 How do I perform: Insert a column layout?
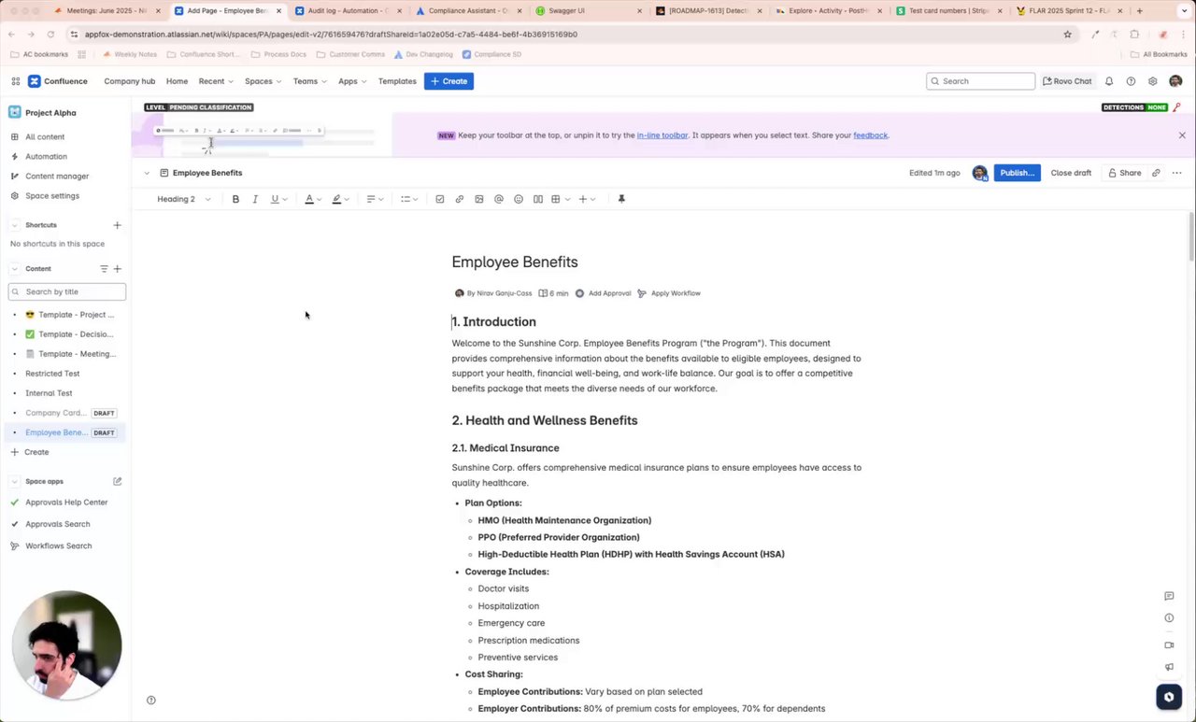coord(538,199)
